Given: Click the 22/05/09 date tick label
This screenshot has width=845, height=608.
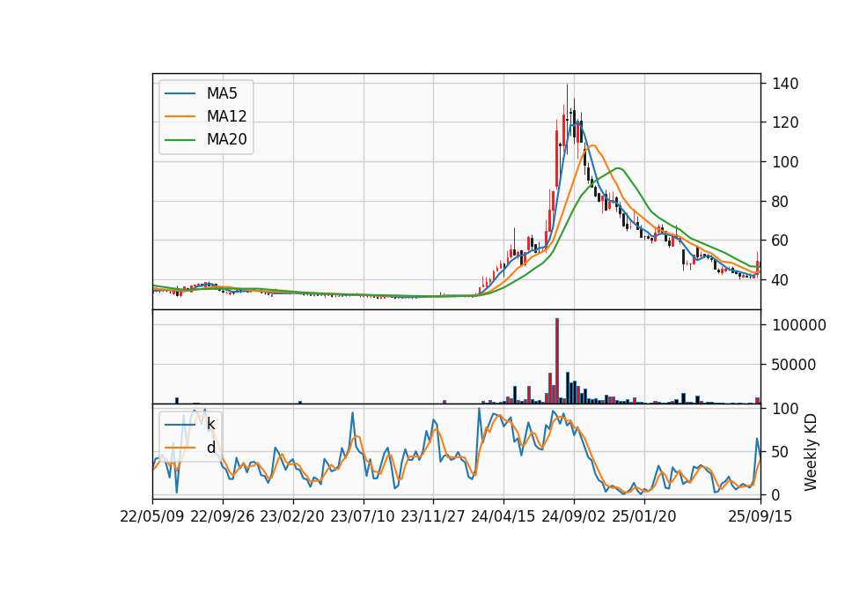Looking at the screenshot, I should point(152,516).
